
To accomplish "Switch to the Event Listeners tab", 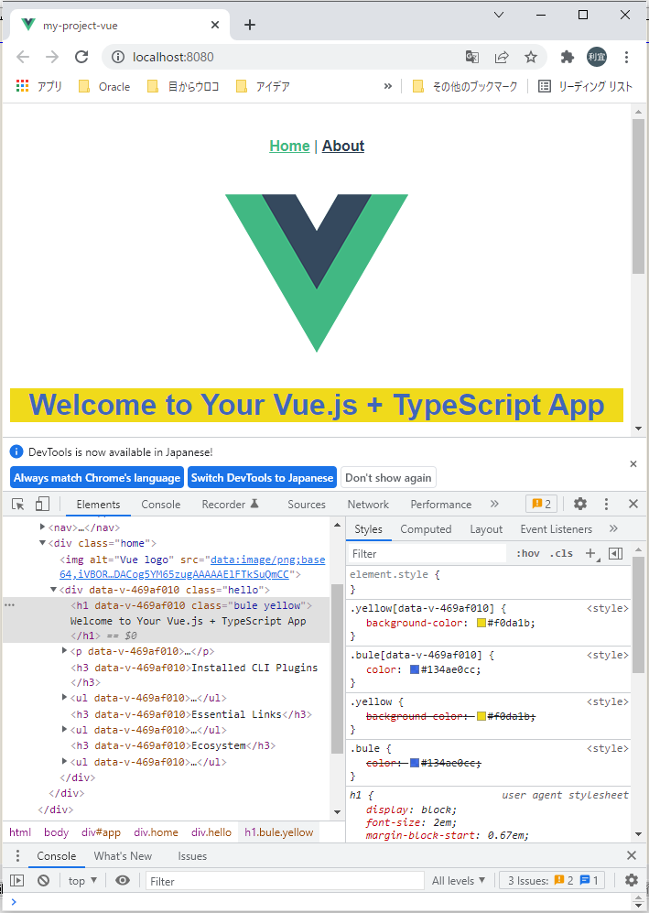I will pos(556,528).
